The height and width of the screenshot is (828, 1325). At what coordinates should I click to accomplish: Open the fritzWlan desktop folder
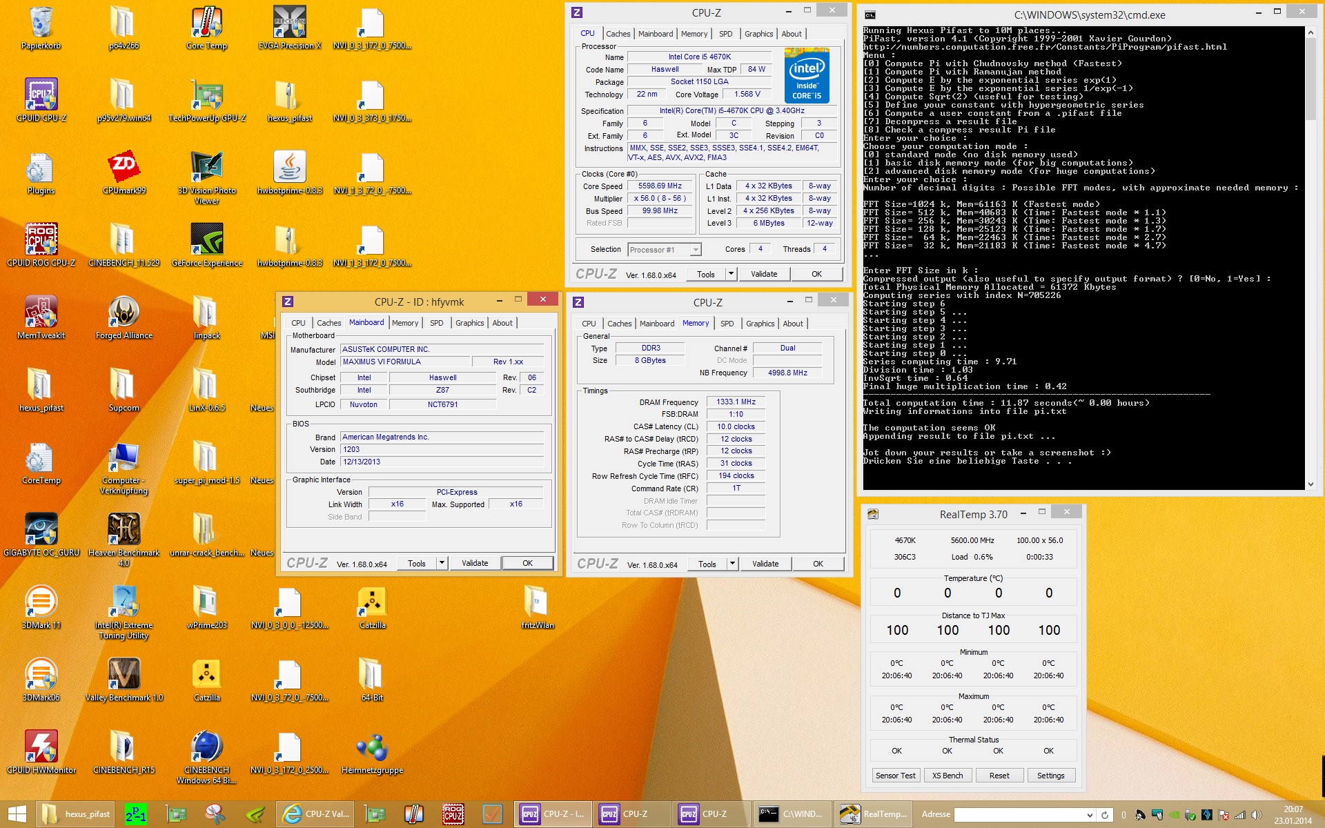click(538, 607)
